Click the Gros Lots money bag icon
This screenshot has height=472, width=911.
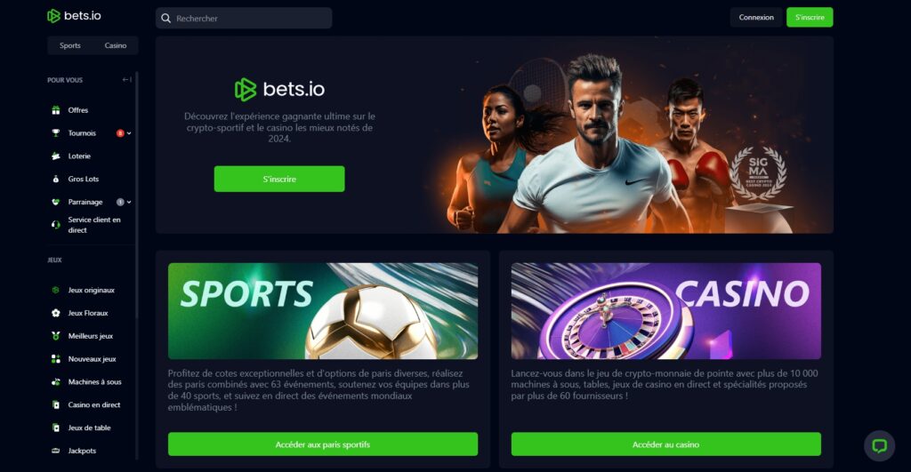[56, 179]
